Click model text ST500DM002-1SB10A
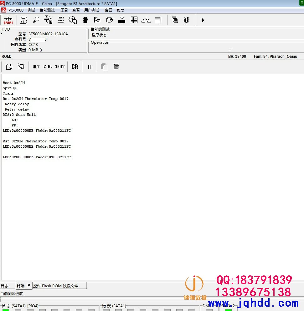 [x=48, y=34]
